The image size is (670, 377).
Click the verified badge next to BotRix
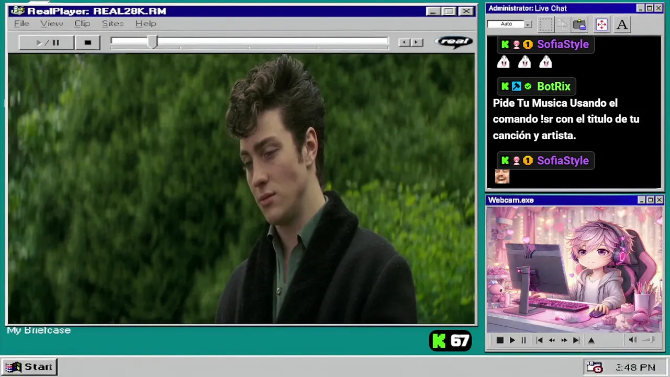[528, 86]
